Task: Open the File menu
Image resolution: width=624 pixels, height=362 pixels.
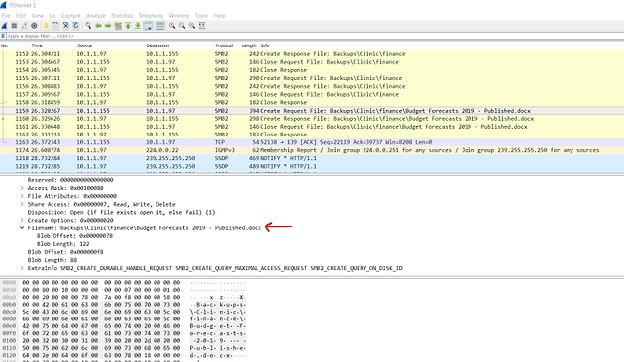Action: click(6, 16)
